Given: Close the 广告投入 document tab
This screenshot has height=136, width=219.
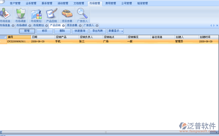Looking at the screenshot, I should coord(97,26).
